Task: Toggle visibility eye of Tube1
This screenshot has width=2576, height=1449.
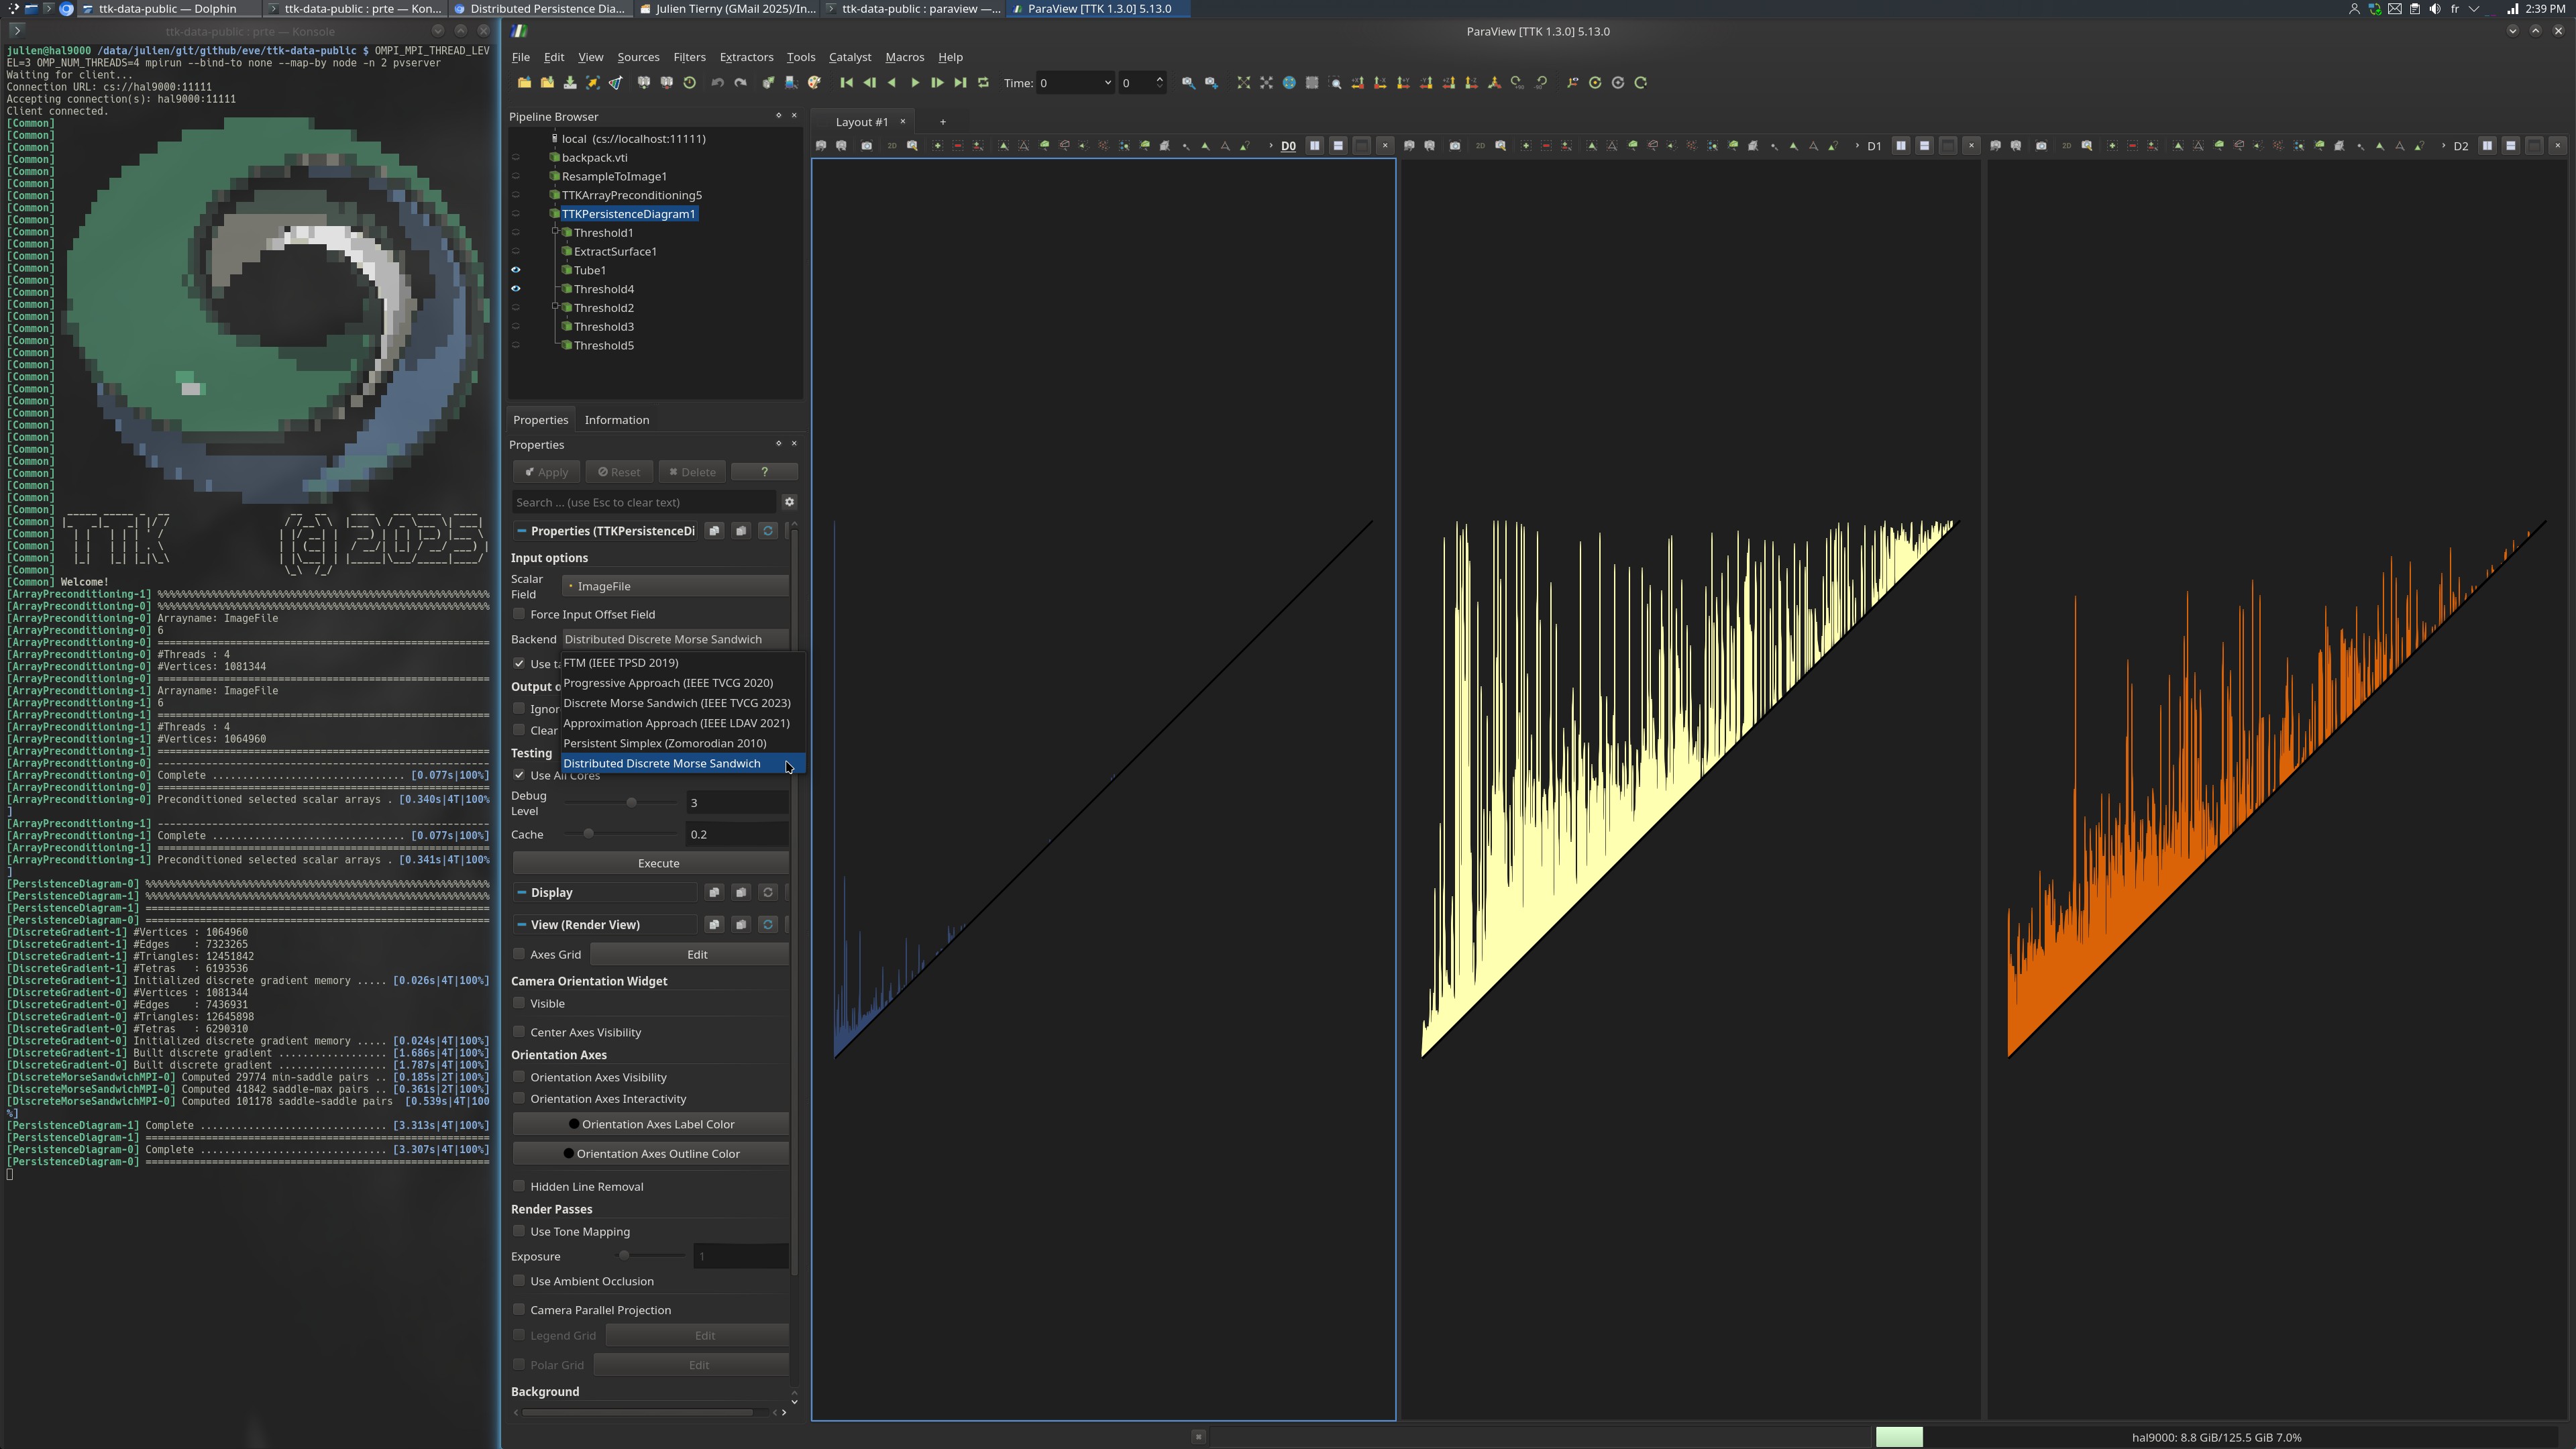Action: (516, 270)
